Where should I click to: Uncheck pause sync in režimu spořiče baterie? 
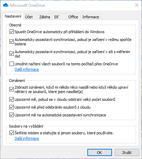(x=11, y=42)
